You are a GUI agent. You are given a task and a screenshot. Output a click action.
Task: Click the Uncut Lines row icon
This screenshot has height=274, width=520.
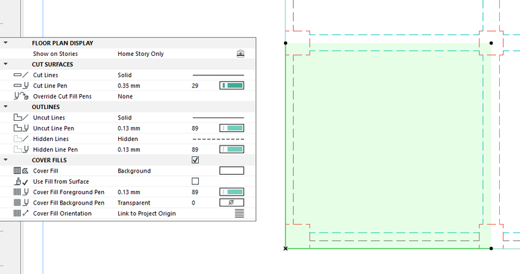pos(21,118)
